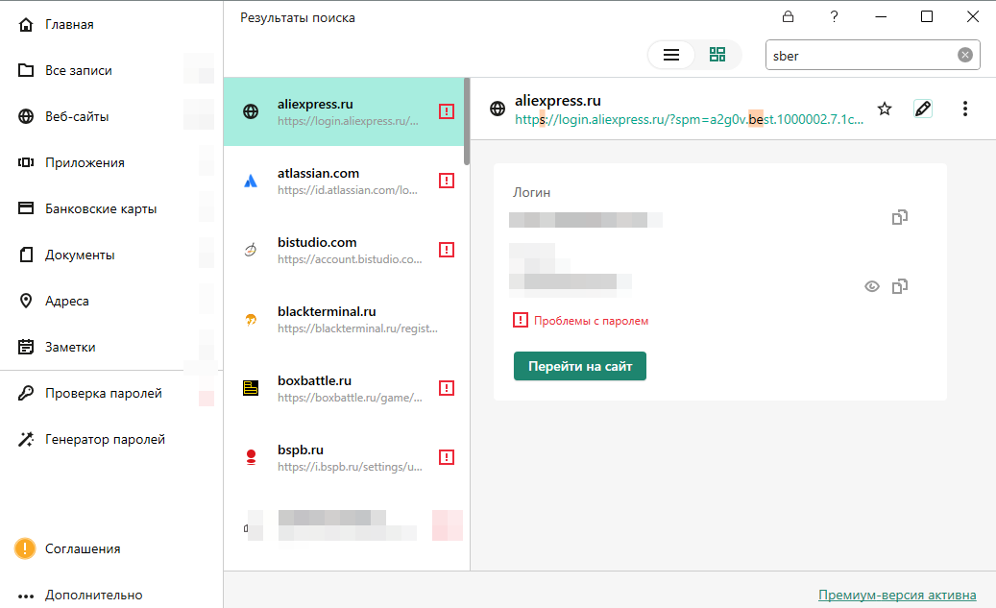Copy the password using the copy icon
Viewport: 996px width, 608px height.
[900, 286]
